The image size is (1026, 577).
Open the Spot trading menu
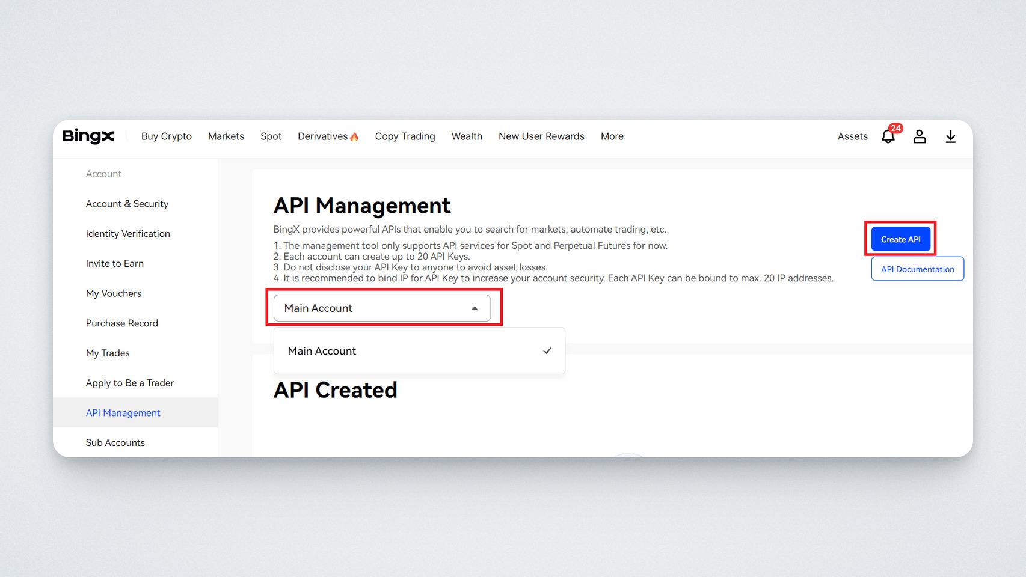[271, 136]
